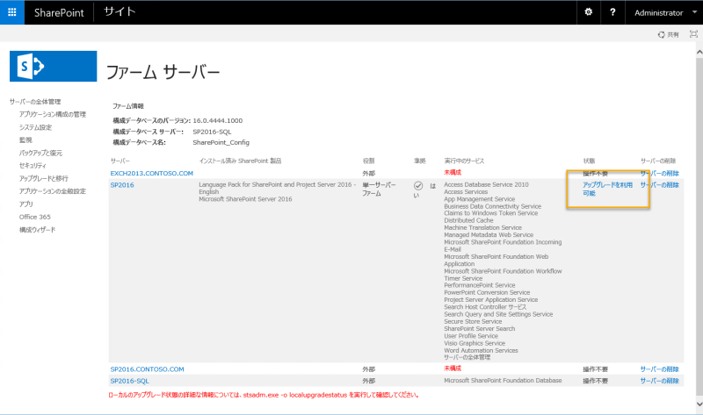Click the 状態 column header
This screenshot has height=415, width=703.
coord(589,161)
